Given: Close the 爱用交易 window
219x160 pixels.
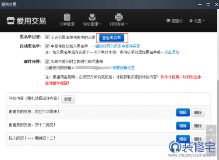Looking at the screenshot, I should [x=217, y=4].
